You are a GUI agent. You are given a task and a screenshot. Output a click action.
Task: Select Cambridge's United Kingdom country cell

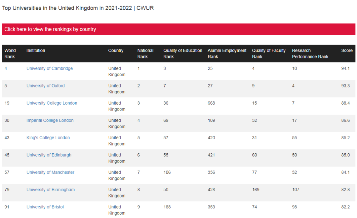[x=117, y=72]
